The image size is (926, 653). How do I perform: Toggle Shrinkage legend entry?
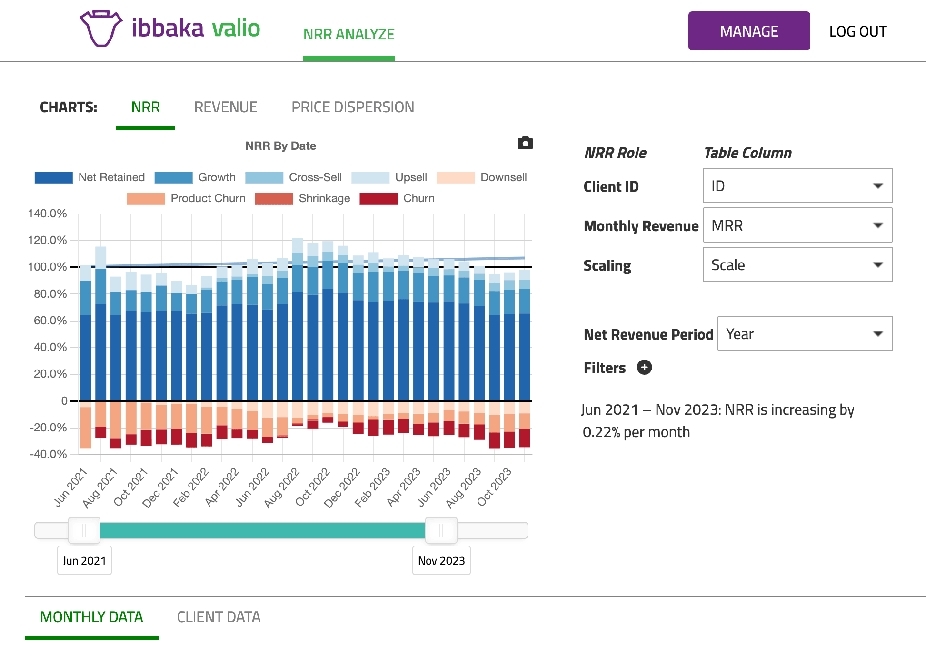point(303,198)
